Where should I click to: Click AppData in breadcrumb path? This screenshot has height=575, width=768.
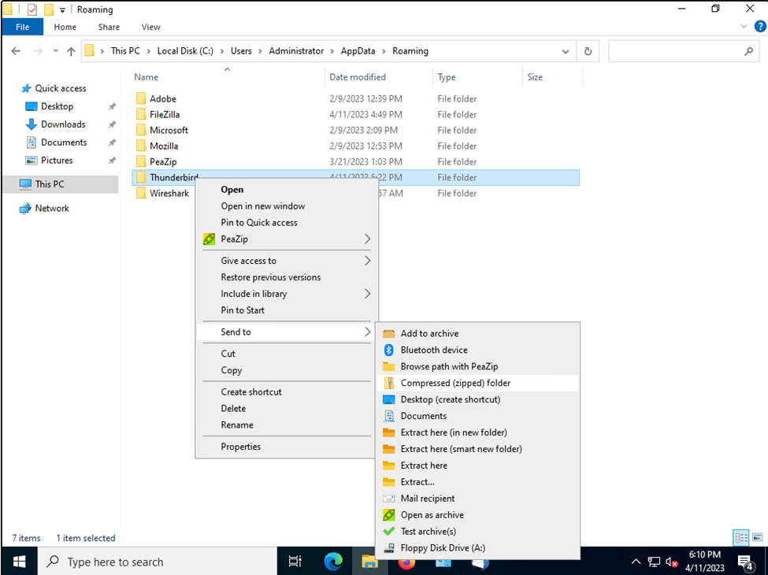coord(358,51)
